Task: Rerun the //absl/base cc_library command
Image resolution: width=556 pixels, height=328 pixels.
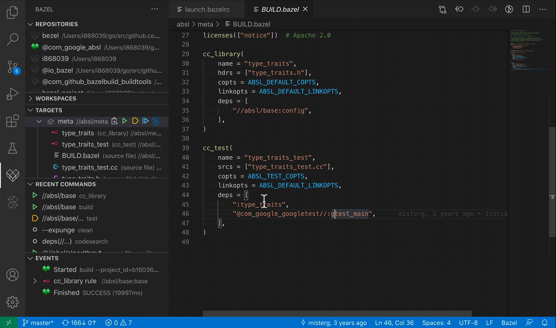Action: 97,195
